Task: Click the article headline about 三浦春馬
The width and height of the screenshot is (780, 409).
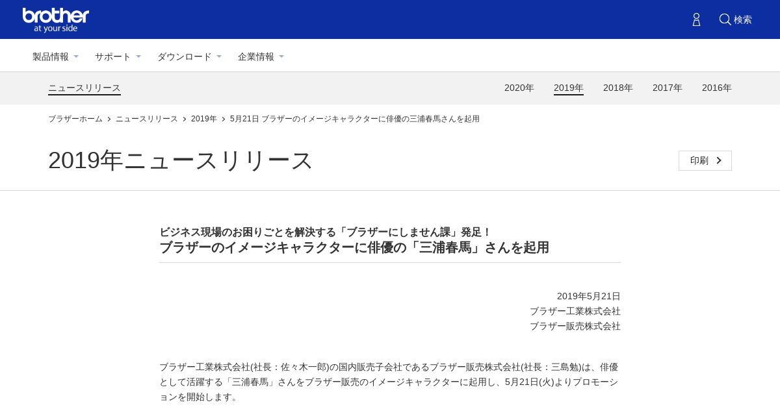Action: point(354,247)
